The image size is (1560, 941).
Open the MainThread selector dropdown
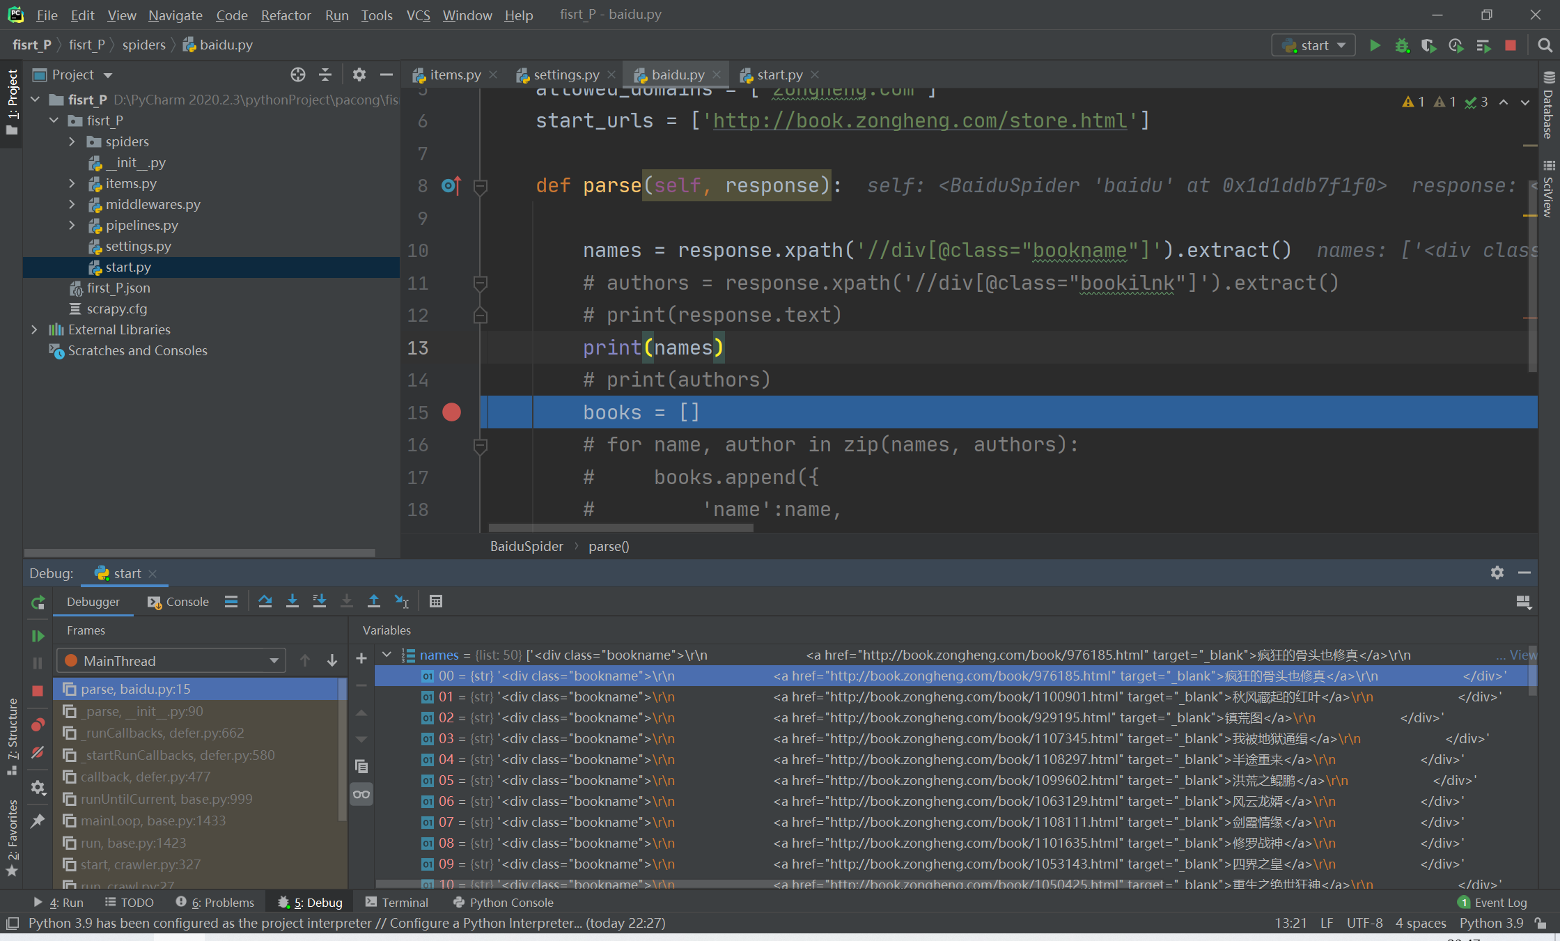click(x=171, y=660)
